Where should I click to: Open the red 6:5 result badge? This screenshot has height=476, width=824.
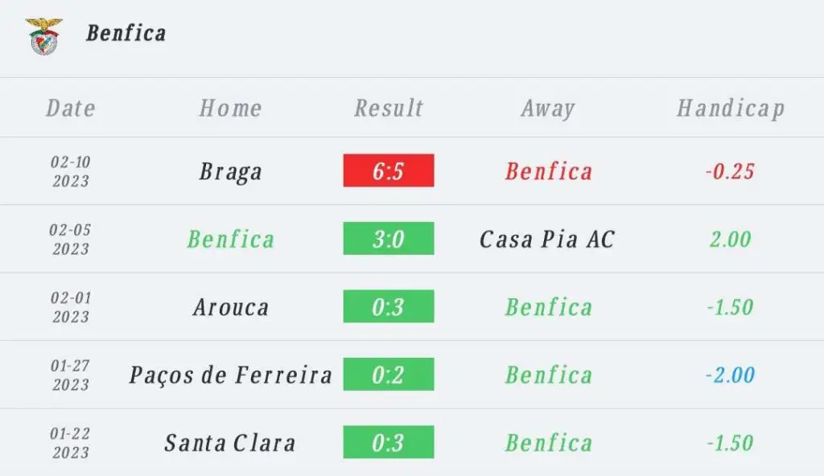coord(389,170)
